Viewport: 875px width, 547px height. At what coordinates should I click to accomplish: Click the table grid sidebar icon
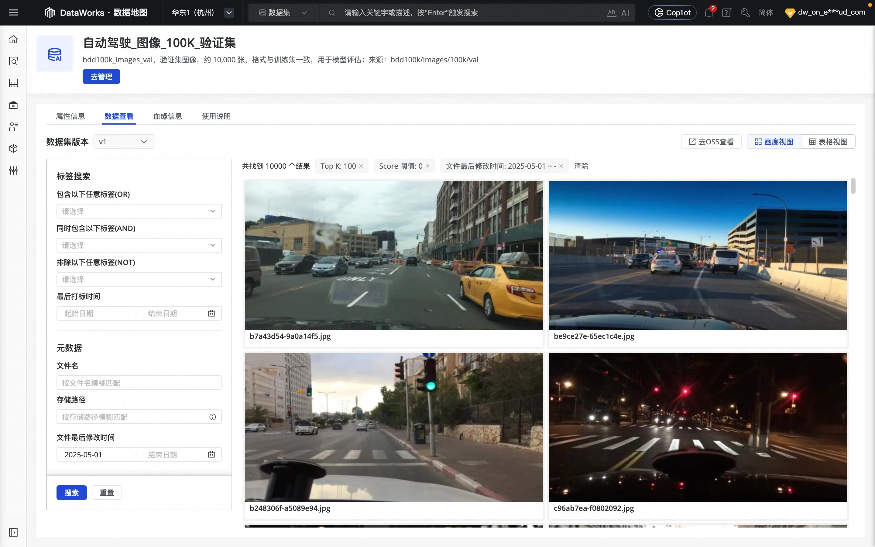(13, 83)
